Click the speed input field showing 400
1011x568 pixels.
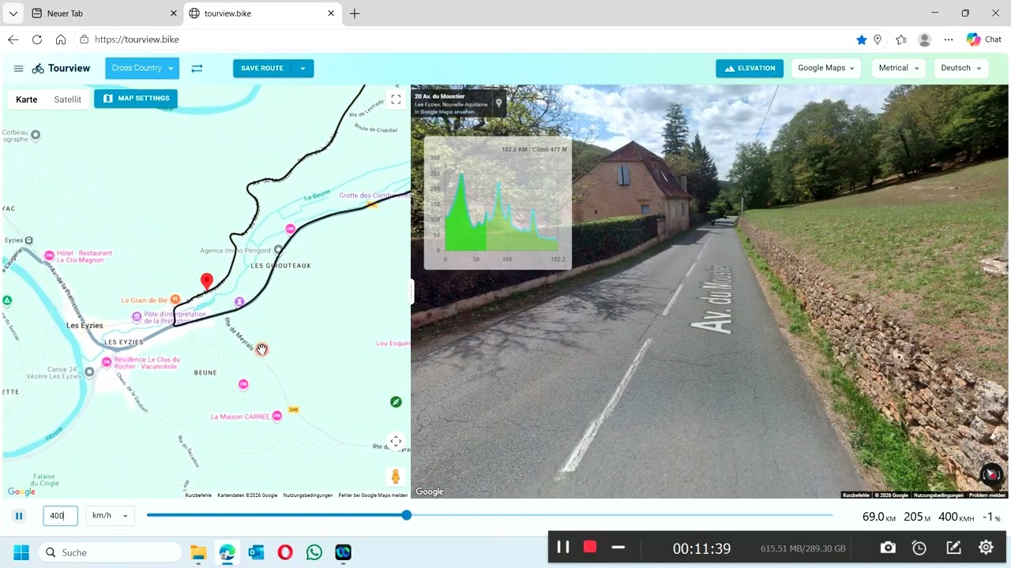click(x=60, y=516)
